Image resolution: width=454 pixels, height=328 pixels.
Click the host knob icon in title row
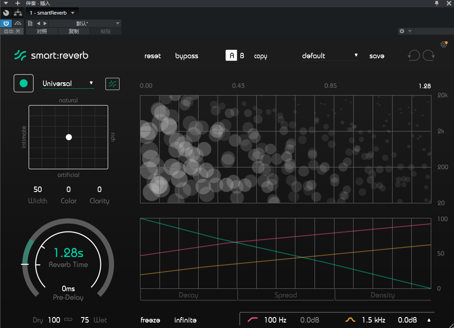[x=6, y=13]
